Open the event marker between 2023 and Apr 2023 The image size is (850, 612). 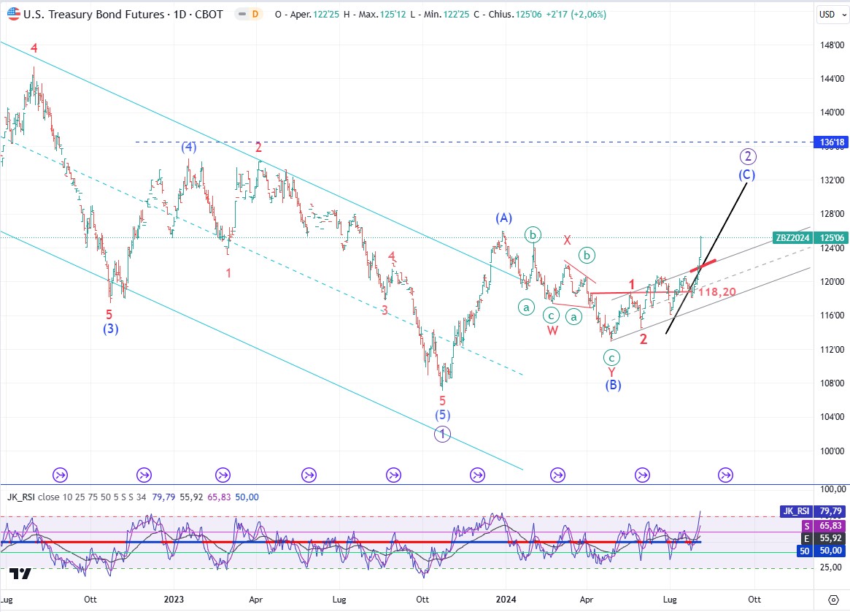(x=223, y=475)
